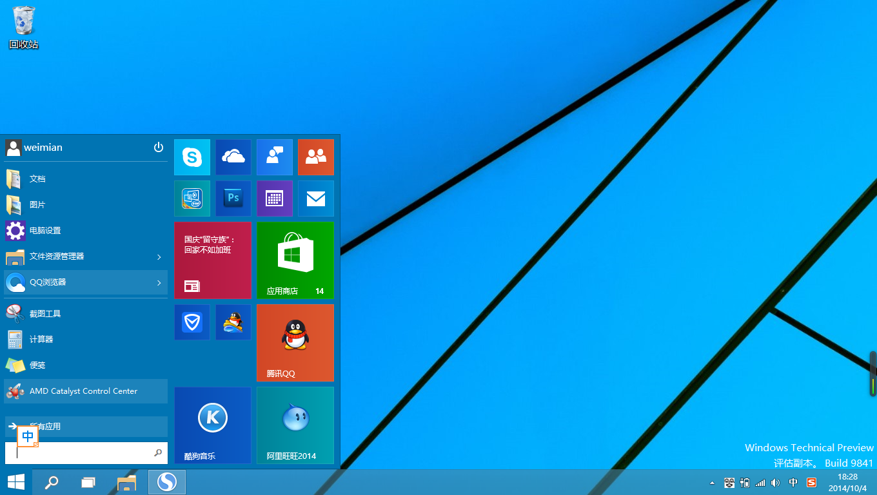Check the battery power tray icon
Screen dimensions: 877x495
[x=745, y=482]
